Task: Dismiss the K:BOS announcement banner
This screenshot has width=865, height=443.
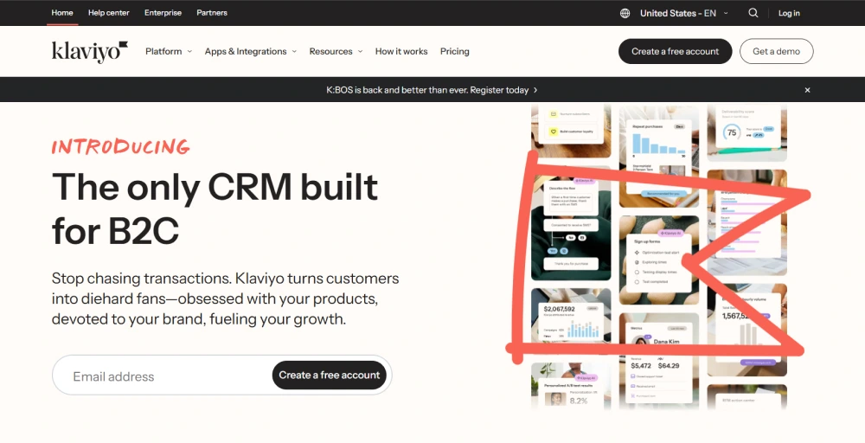Action: 807,90
